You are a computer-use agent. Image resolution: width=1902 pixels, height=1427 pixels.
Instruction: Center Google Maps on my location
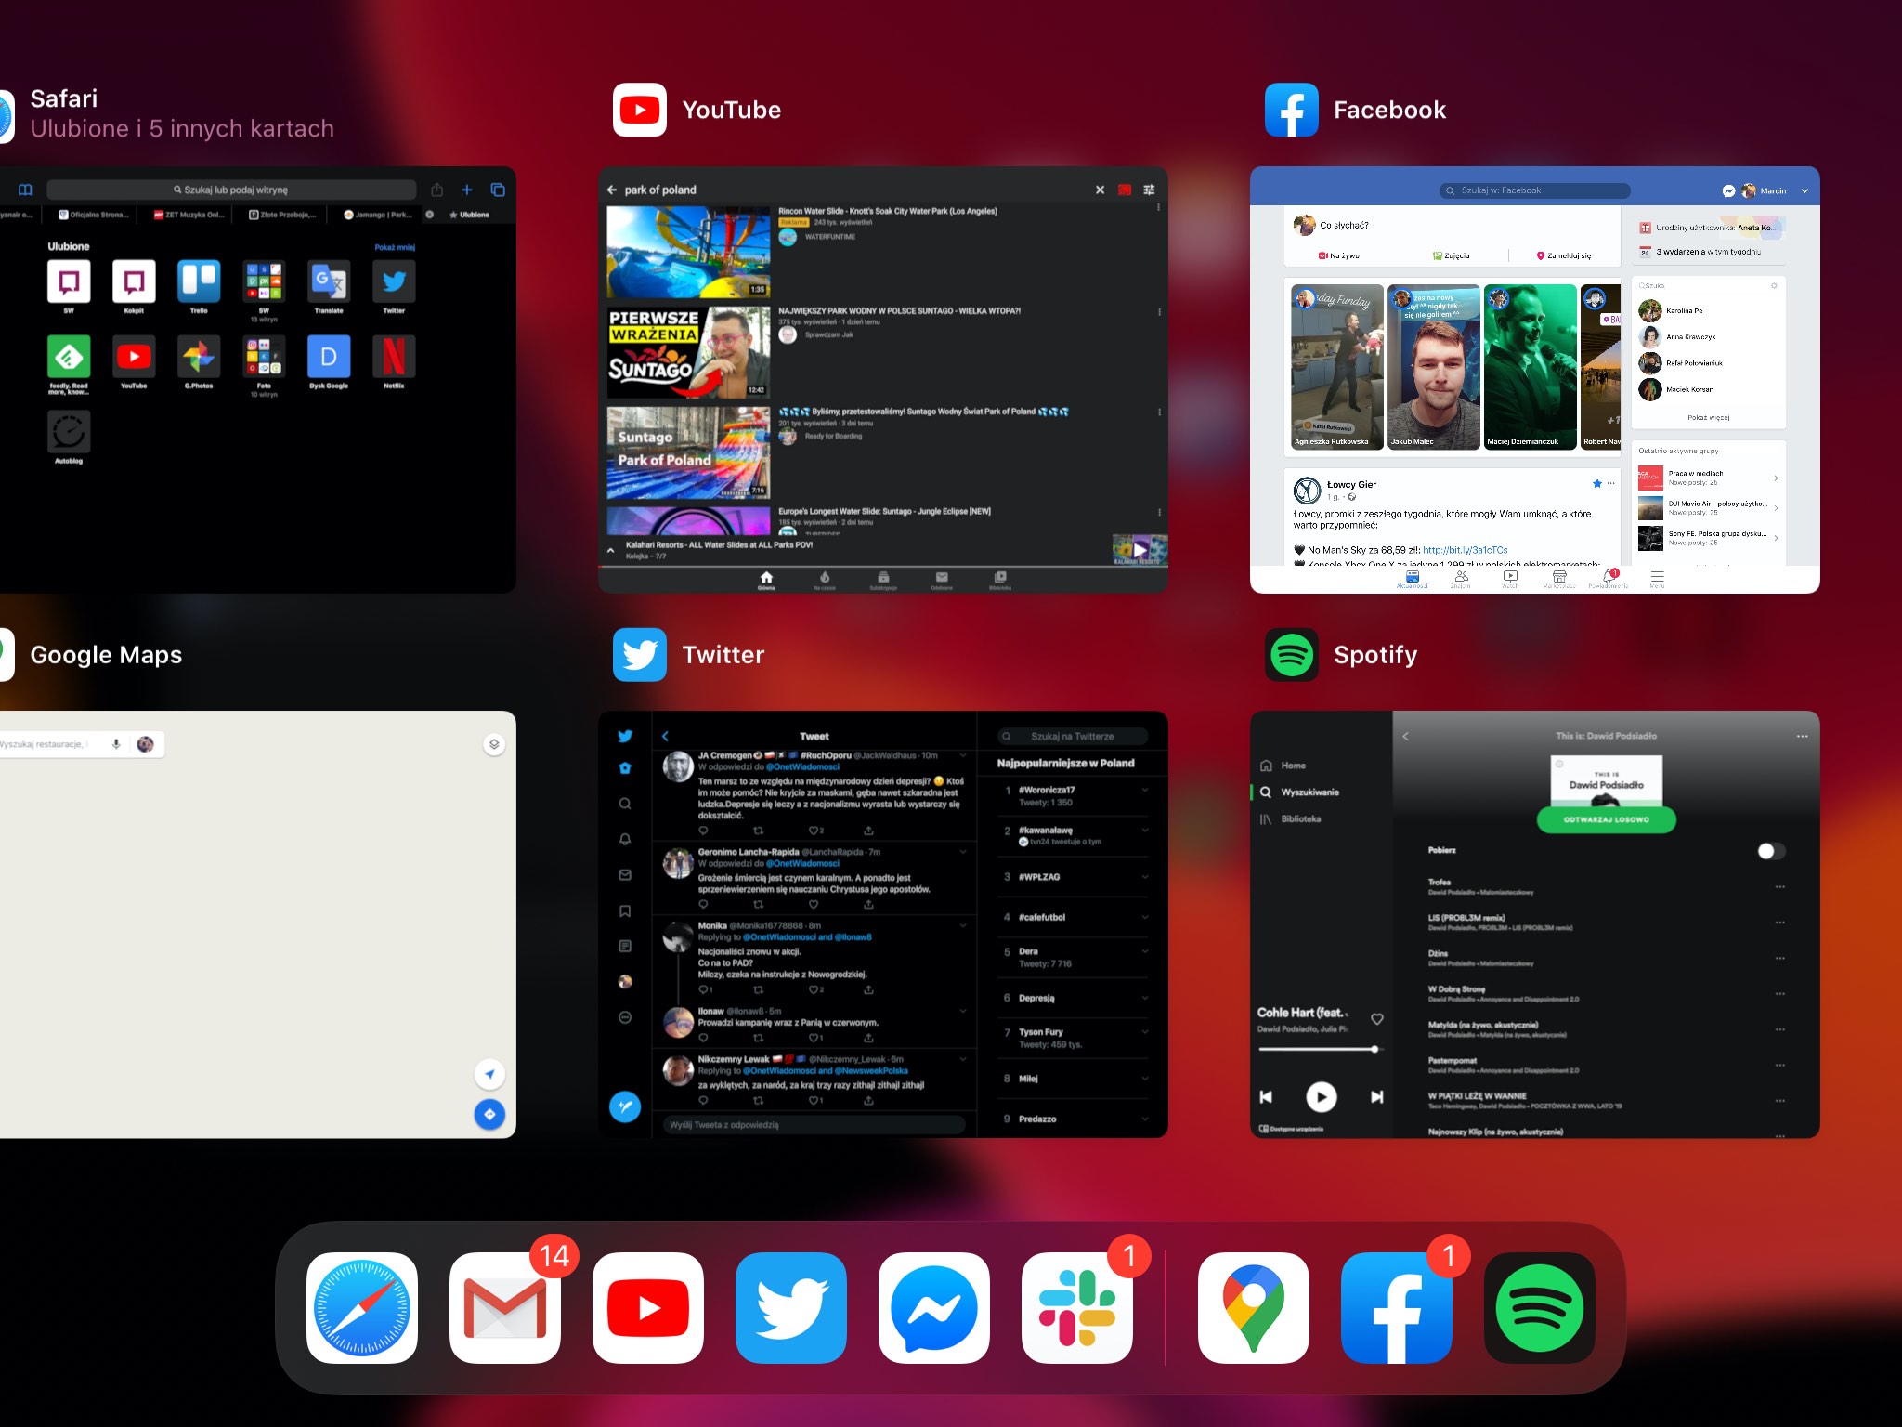[x=489, y=1074]
